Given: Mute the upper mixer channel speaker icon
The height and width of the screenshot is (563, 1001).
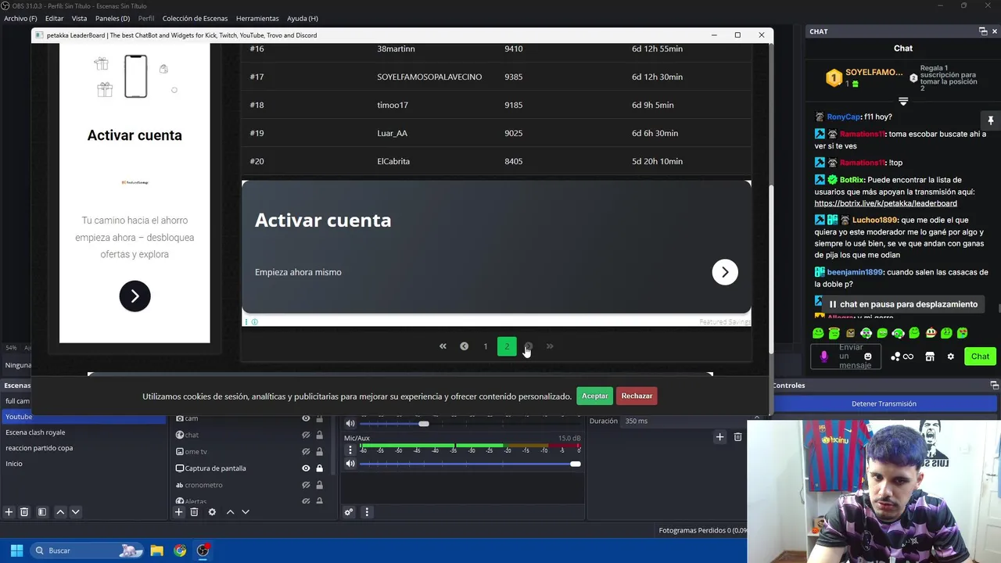Looking at the screenshot, I should (x=350, y=424).
